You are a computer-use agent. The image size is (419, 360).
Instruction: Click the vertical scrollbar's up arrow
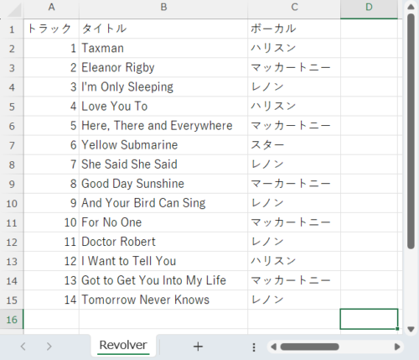(x=411, y=7)
